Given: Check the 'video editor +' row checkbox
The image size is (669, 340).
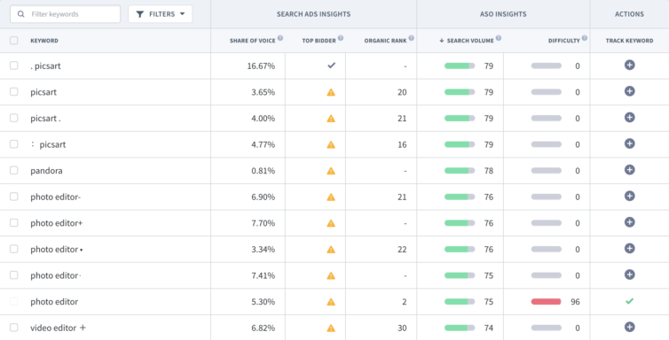Looking at the screenshot, I should (14, 328).
